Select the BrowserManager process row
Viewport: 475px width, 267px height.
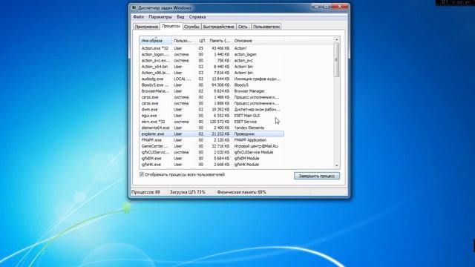(212, 91)
